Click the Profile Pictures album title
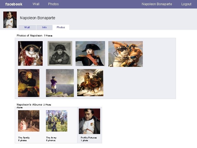Viewport: 197px width, 148px height. [x=89, y=138]
